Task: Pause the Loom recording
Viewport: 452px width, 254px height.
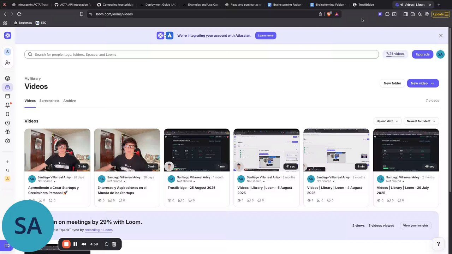Action: point(75,244)
